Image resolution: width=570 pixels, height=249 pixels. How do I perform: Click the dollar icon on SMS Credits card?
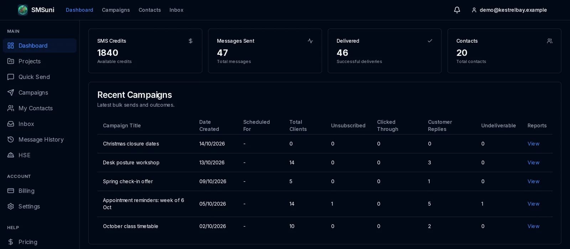191,41
